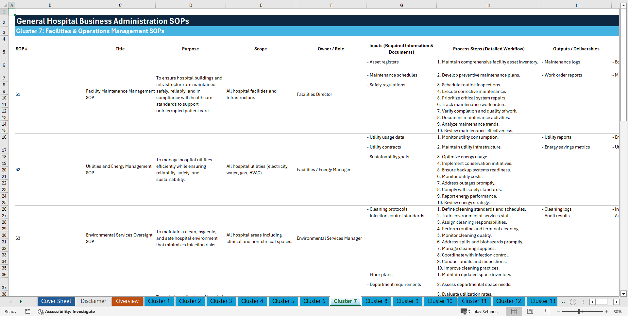Click the down arrow on vertical scrollbar
Viewport: 628px width, 316px height.
pos(624,294)
